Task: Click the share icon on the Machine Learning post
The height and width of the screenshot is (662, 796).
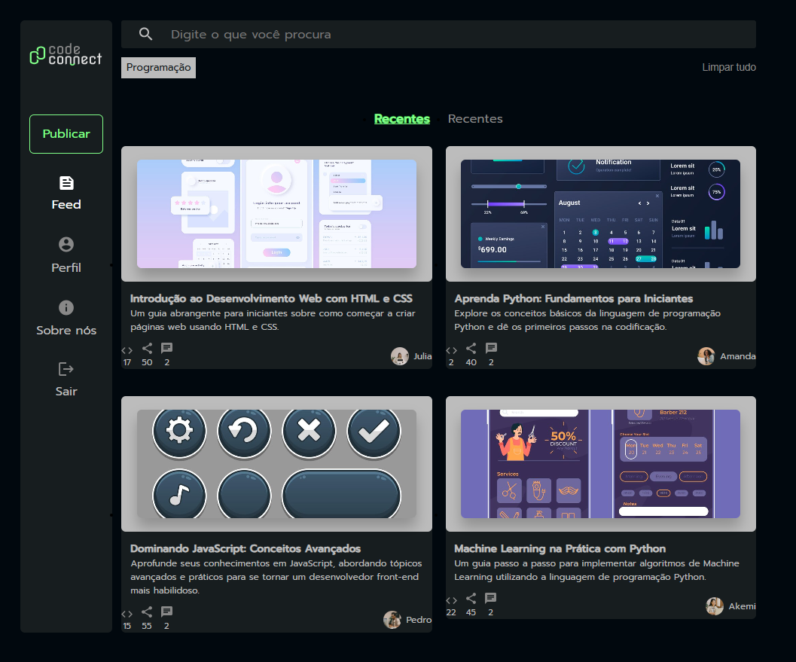Action: (x=471, y=599)
